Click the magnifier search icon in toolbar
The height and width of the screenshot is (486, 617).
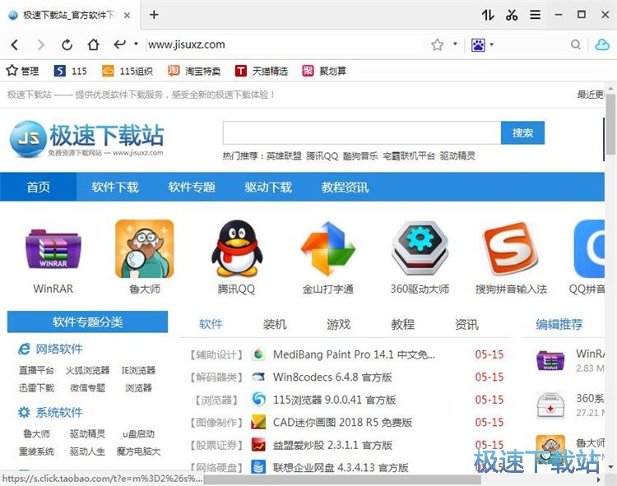tap(576, 44)
